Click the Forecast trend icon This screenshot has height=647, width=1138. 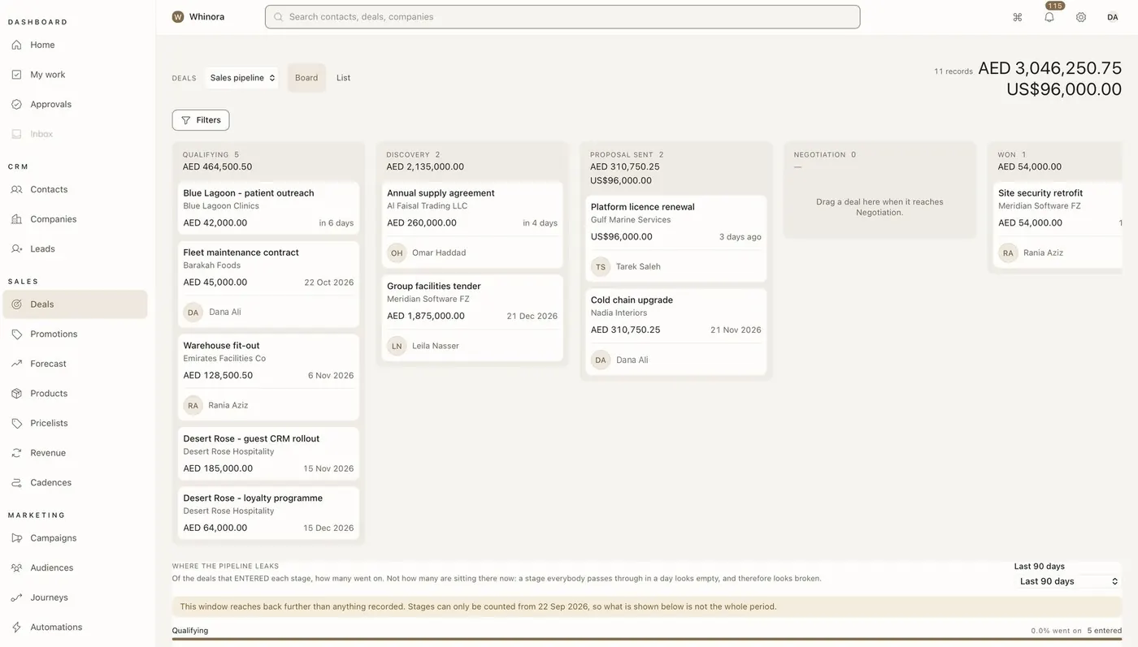click(16, 364)
